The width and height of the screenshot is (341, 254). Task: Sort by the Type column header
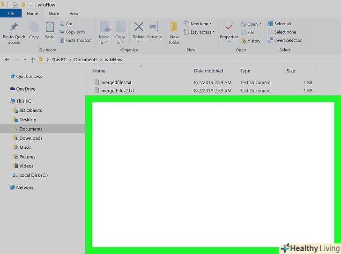coord(245,71)
